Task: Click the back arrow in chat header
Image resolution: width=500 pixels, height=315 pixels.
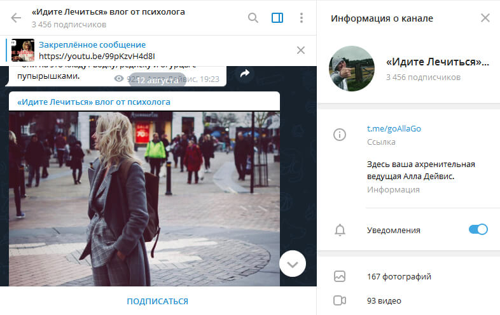Action: 16,18
